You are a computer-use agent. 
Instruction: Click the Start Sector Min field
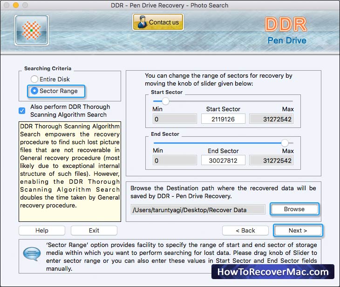click(x=175, y=119)
